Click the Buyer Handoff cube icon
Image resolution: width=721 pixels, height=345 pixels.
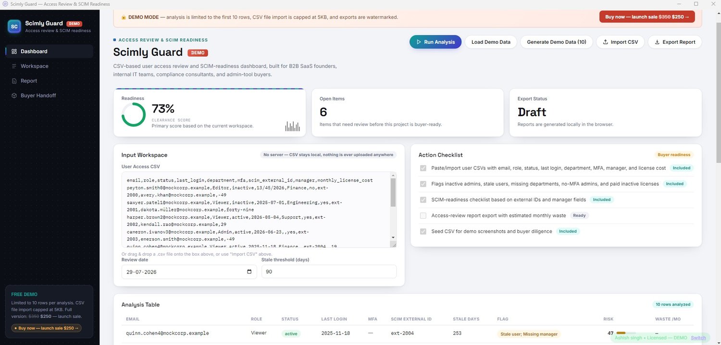click(x=14, y=96)
